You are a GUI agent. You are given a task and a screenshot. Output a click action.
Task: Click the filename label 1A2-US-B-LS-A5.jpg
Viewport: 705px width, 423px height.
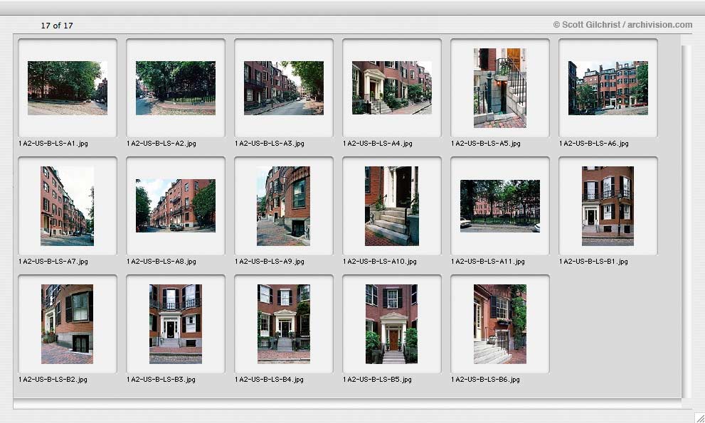(x=486, y=144)
